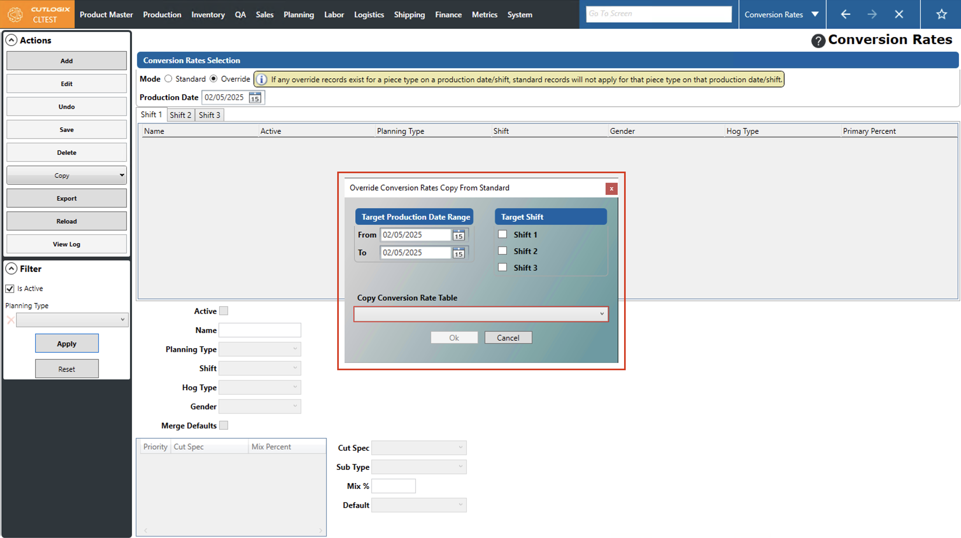
Task: Click the favorite star icon
Action: [x=941, y=14]
